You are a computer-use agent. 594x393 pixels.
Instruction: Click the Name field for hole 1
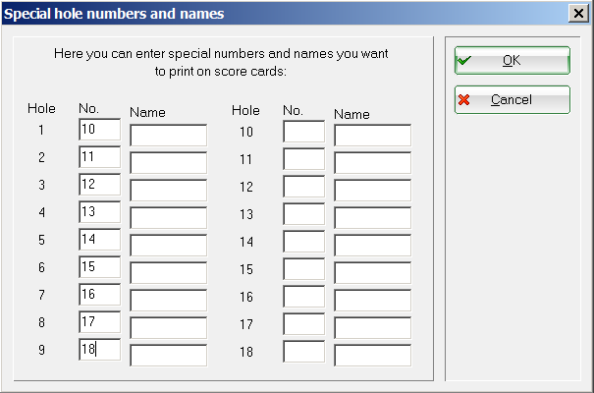(x=168, y=136)
